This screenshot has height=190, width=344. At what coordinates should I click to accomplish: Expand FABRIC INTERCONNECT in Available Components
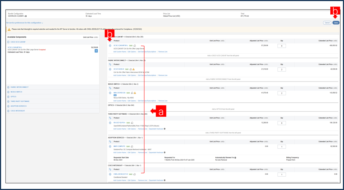[8, 87]
